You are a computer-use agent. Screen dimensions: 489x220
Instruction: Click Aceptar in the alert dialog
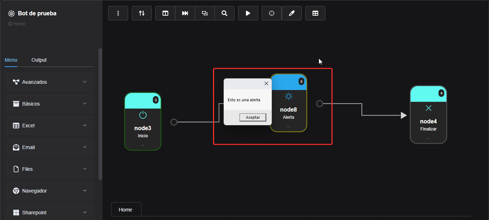[x=253, y=117]
